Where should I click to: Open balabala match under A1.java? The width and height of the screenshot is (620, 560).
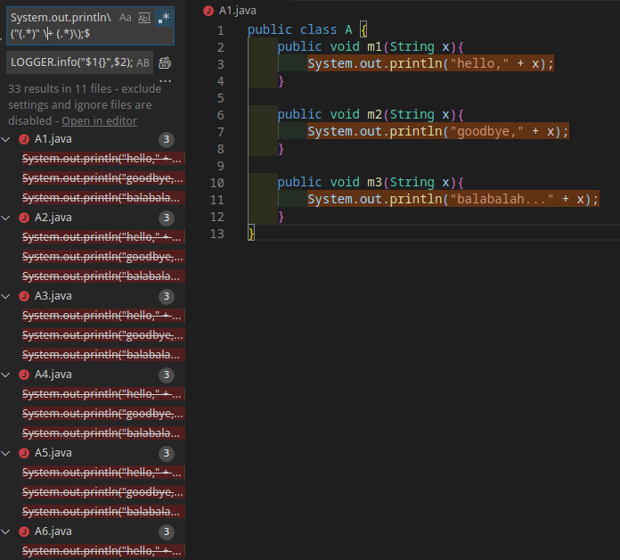[x=103, y=198]
